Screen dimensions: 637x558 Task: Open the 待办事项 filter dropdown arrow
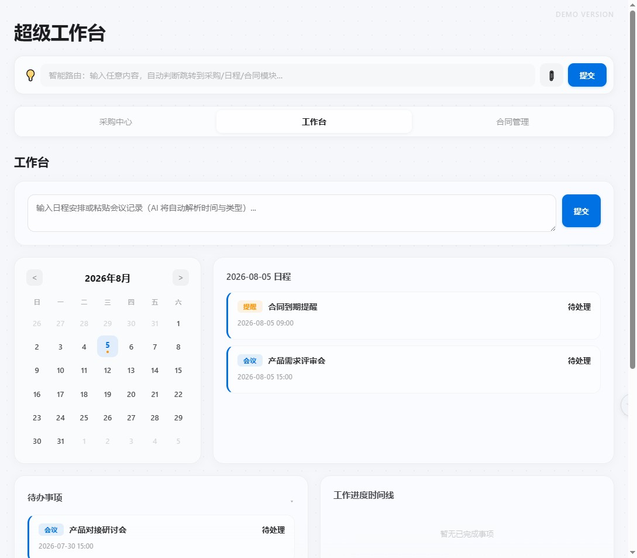(292, 501)
